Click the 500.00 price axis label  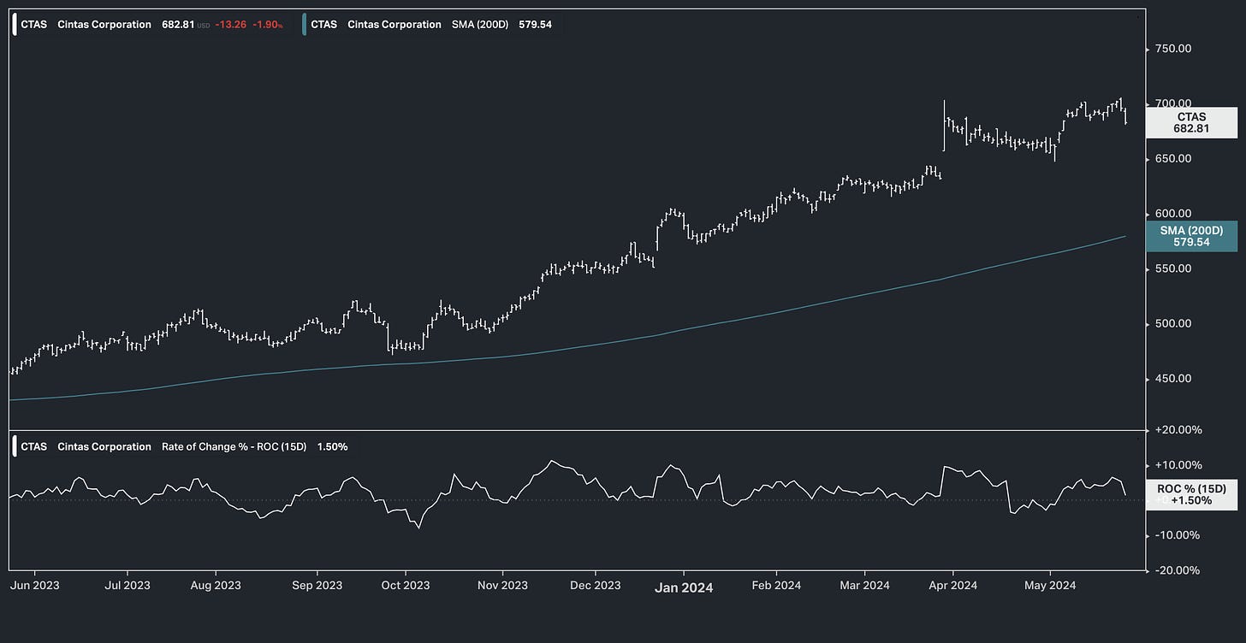pos(1172,323)
